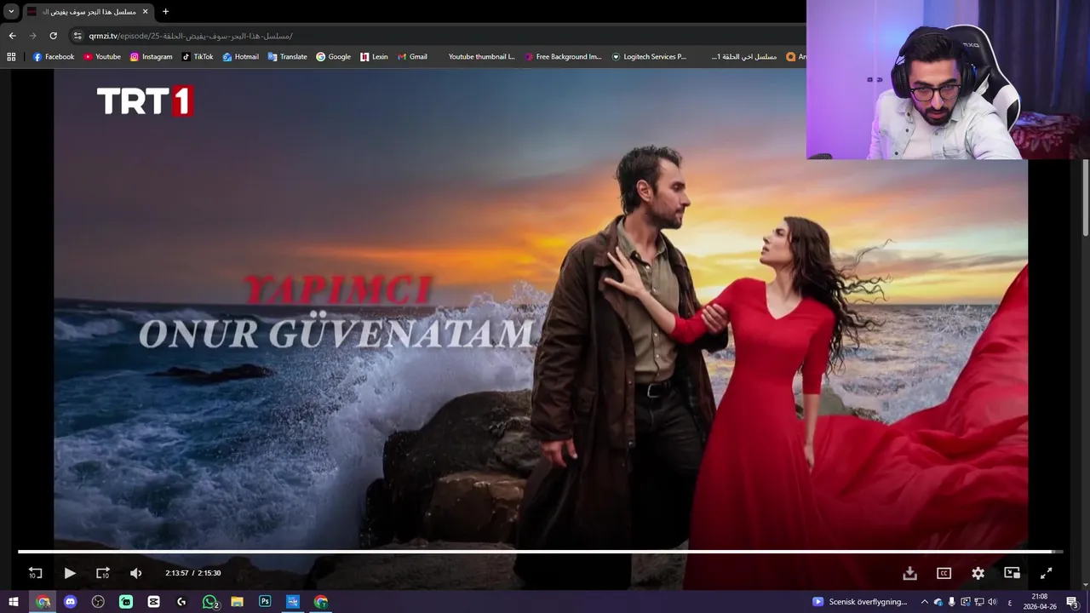Open a new tab with plus button

pyautogui.click(x=165, y=12)
